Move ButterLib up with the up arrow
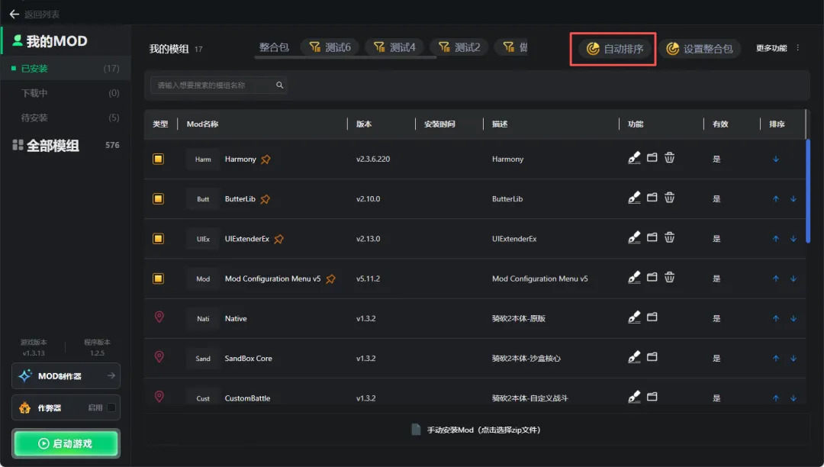 pyautogui.click(x=776, y=198)
